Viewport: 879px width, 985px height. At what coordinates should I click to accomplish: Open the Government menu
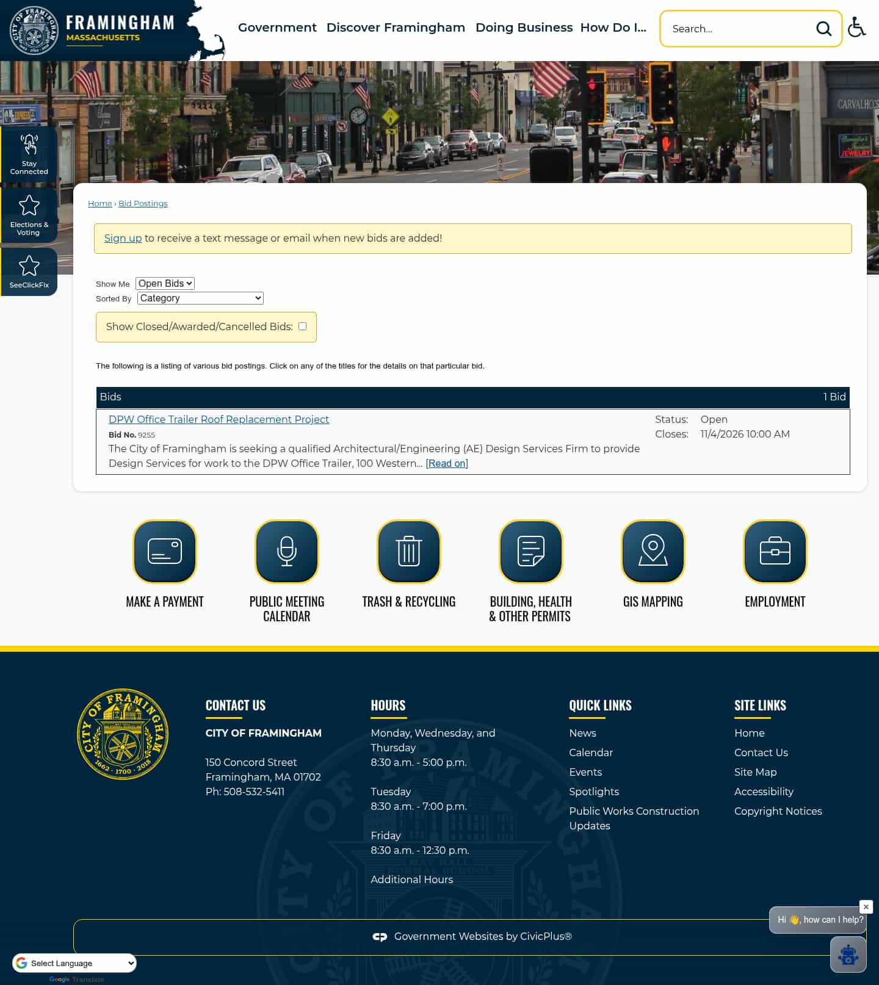tap(277, 27)
